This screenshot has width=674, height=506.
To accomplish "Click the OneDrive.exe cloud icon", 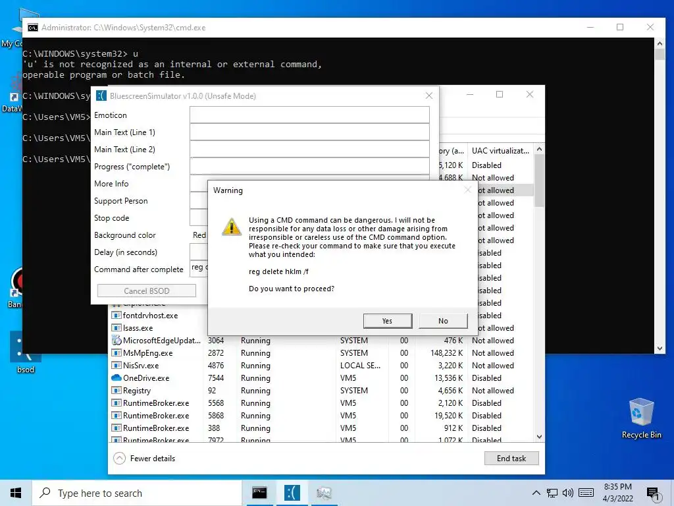I will pyautogui.click(x=117, y=378).
